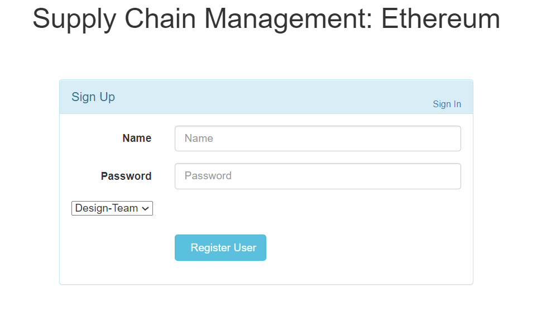The image size is (551, 330).
Task: Click the Name field label
Action: (x=136, y=138)
